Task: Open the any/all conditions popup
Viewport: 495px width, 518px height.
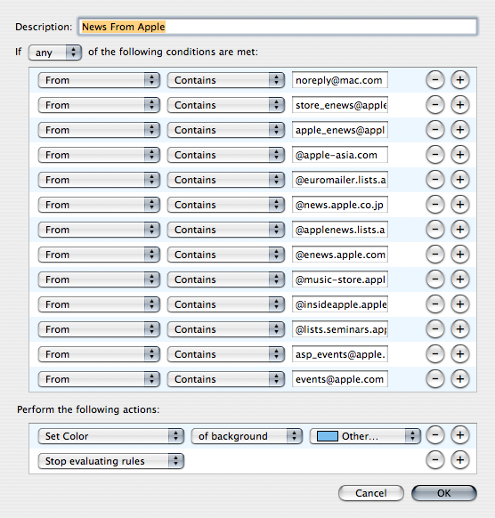Action: pos(55,53)
